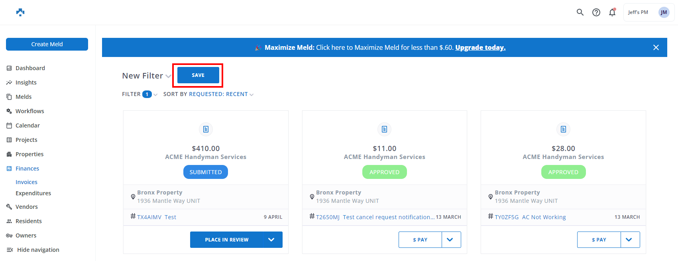Viewport: 678px width, 261px height.
Task: Open Expenditures under Finances
Action: (x=33, y=193)
